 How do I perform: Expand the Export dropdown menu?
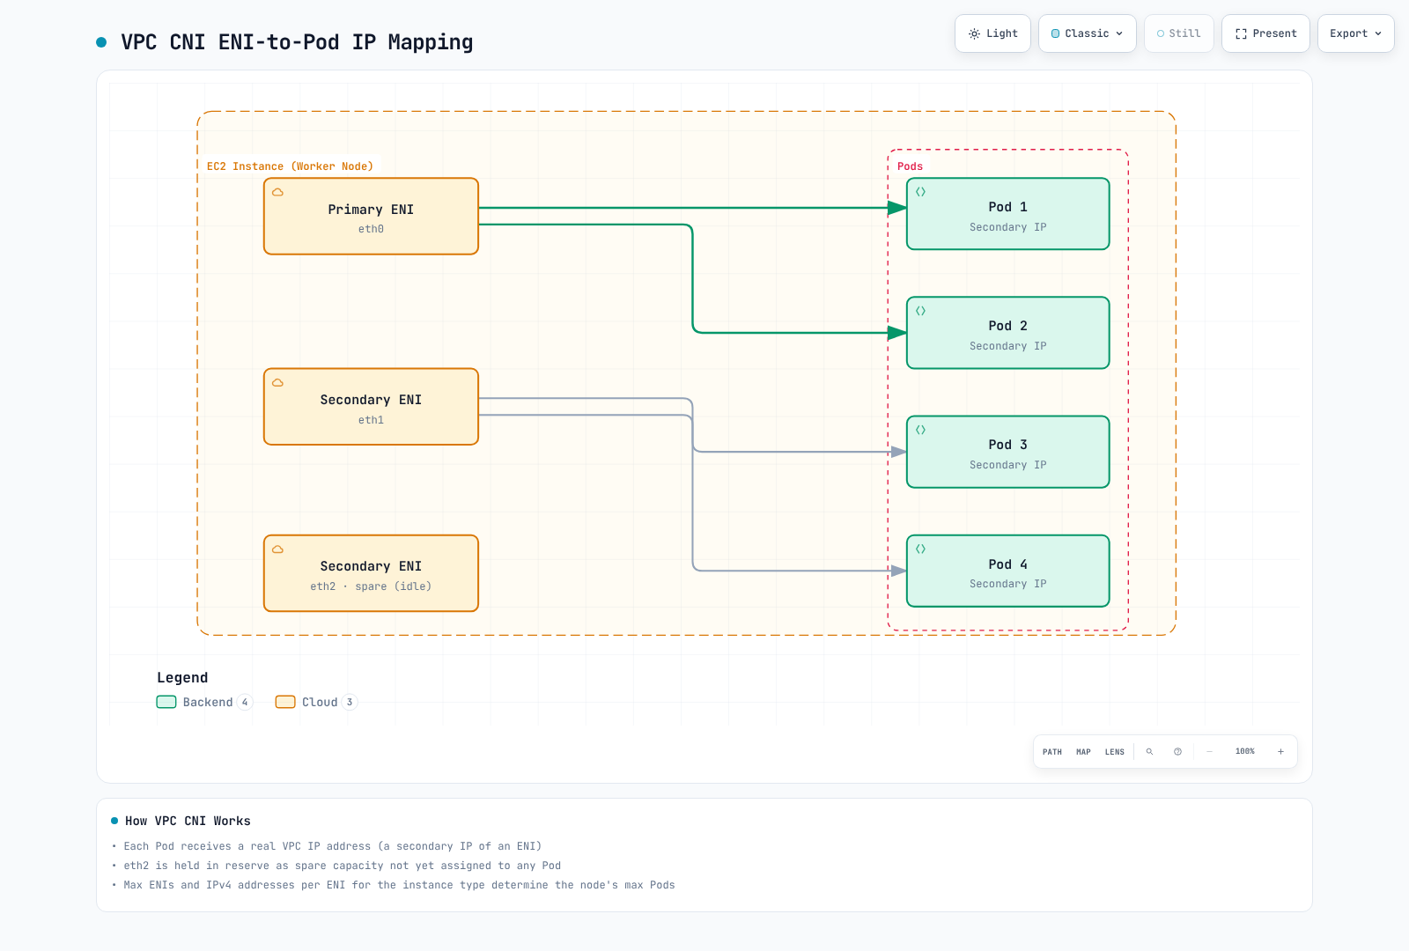coord(1355,33)
